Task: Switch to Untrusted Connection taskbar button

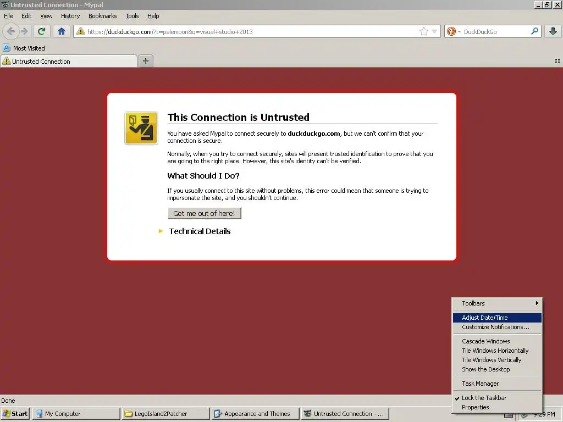Action: coord(345,414)
